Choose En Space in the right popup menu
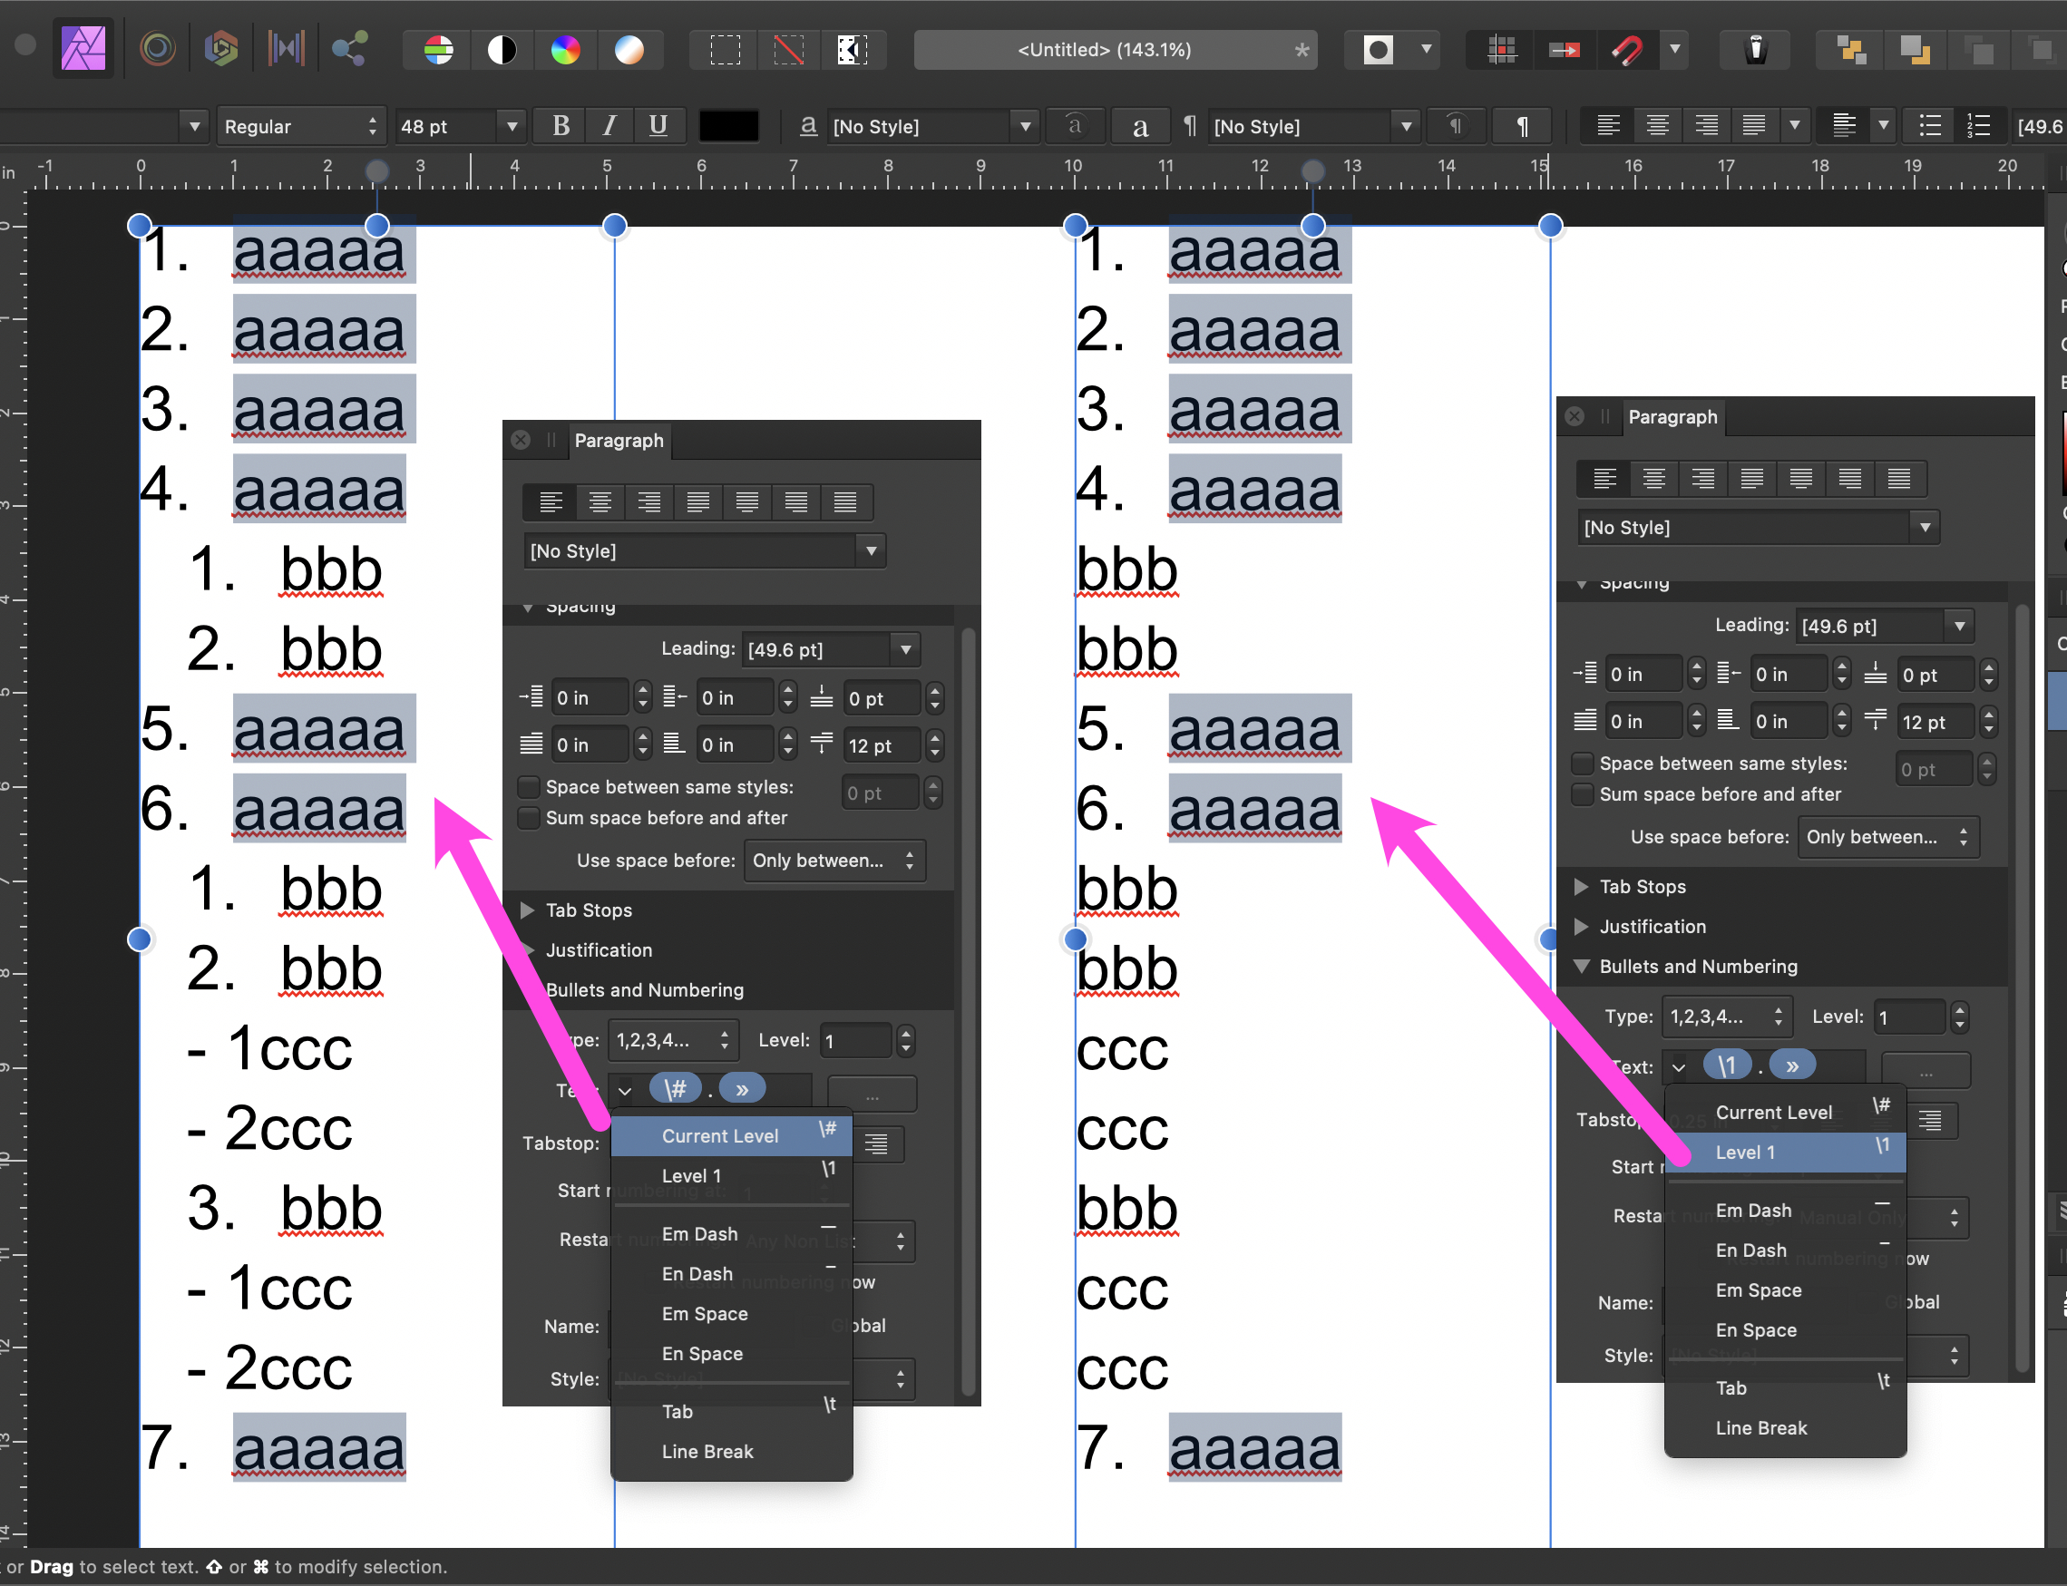 coord(1786,1329)
